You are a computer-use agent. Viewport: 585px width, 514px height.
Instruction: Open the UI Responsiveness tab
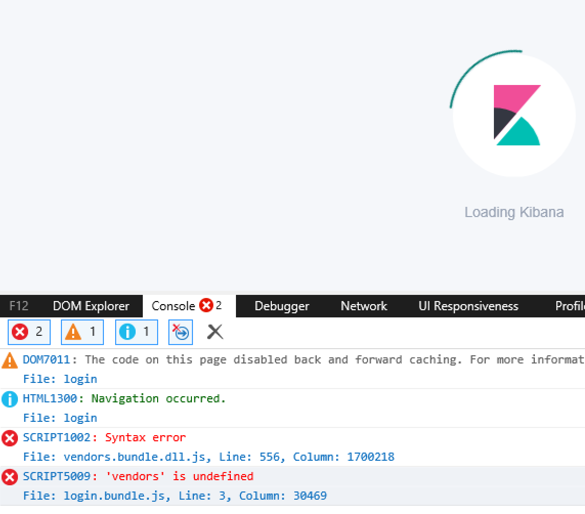pyautogui.click(x=468, y=306)
